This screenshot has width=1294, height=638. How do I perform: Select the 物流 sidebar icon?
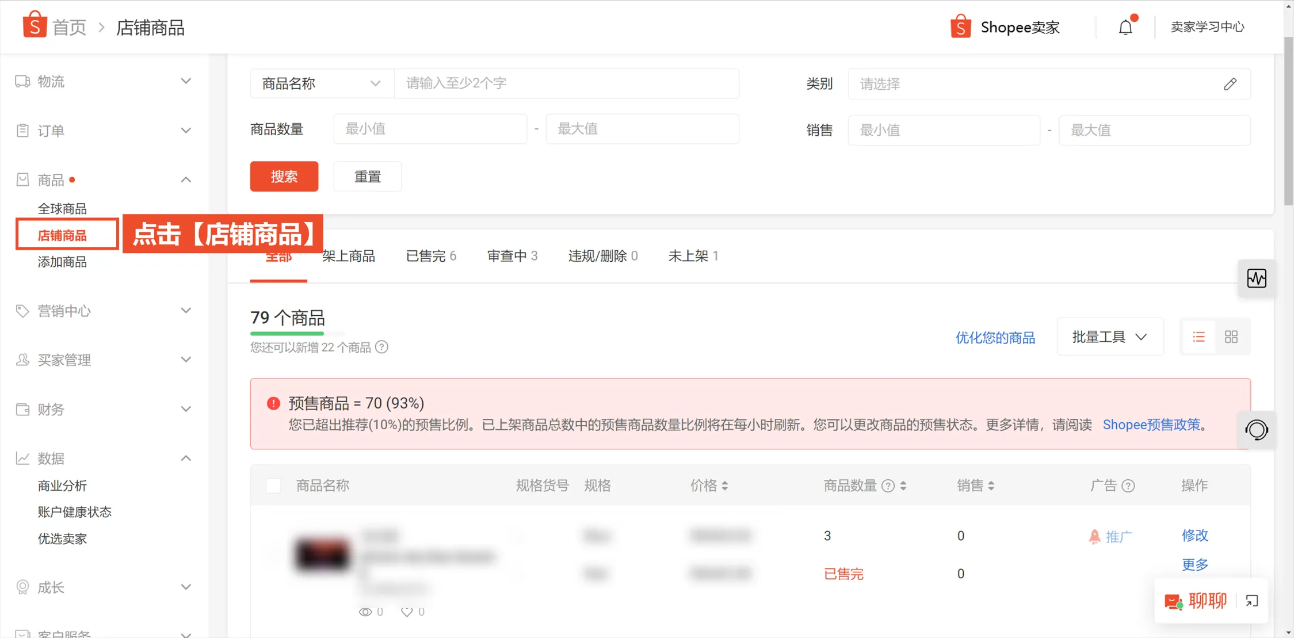coord(22,81)
